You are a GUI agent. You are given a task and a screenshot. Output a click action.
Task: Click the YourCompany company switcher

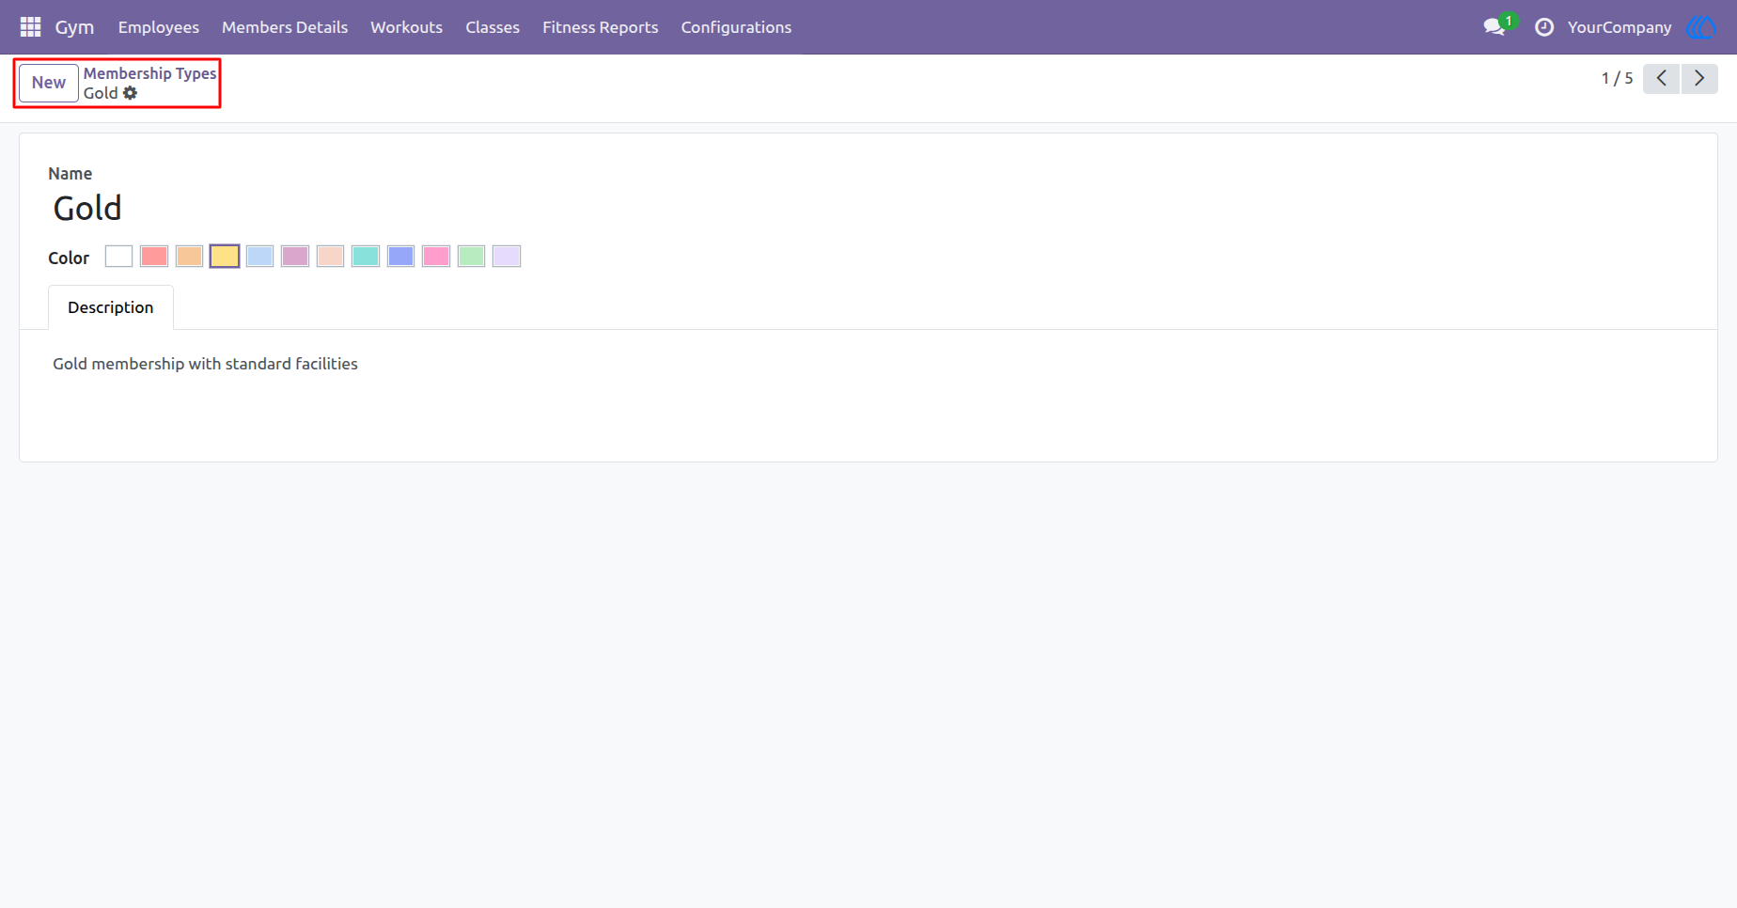(x=1620, y=27)
